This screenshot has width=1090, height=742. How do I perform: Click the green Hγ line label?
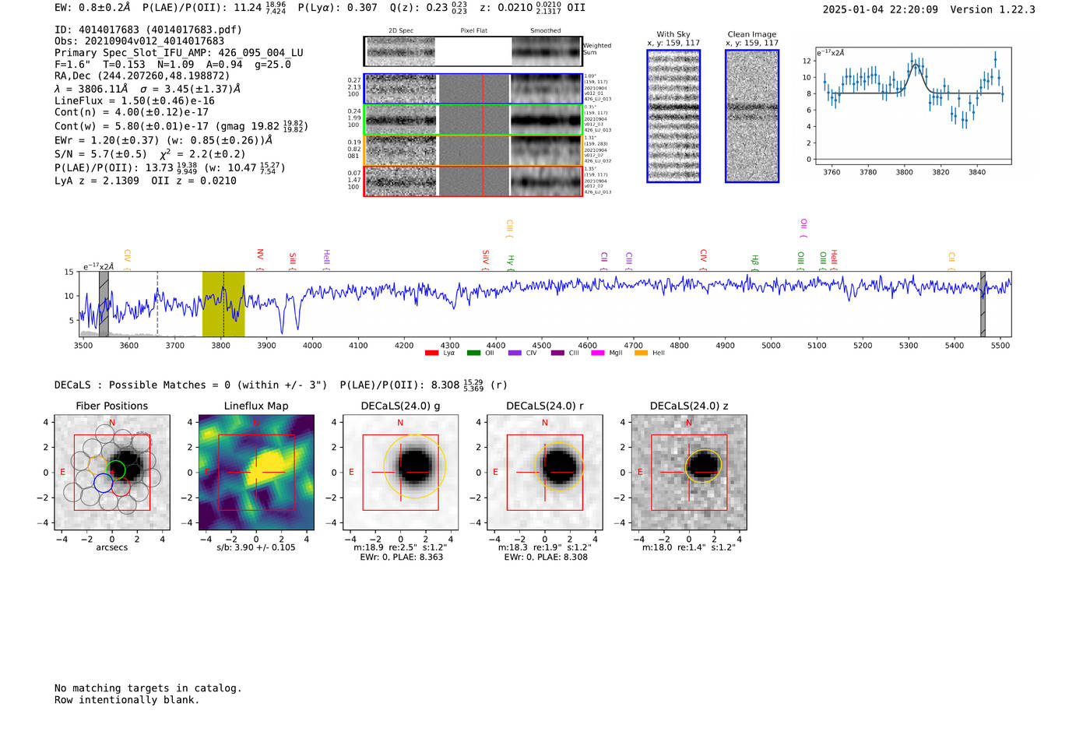(511, 262)
